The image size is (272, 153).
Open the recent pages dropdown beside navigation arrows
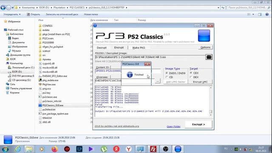12,8
